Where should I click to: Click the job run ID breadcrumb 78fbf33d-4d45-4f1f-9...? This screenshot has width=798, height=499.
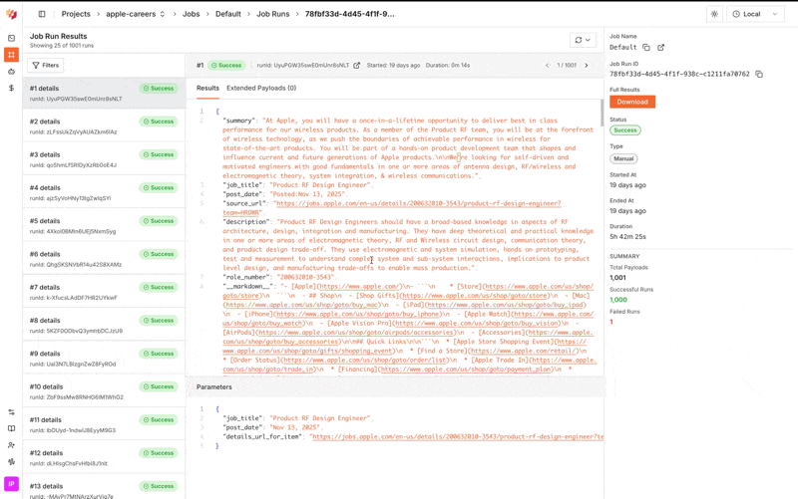(350, 14)
